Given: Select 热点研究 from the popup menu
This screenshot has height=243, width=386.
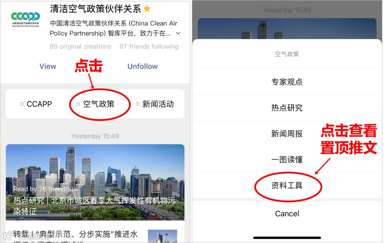Looking at the screenshot, I should (x=287, y=108).
